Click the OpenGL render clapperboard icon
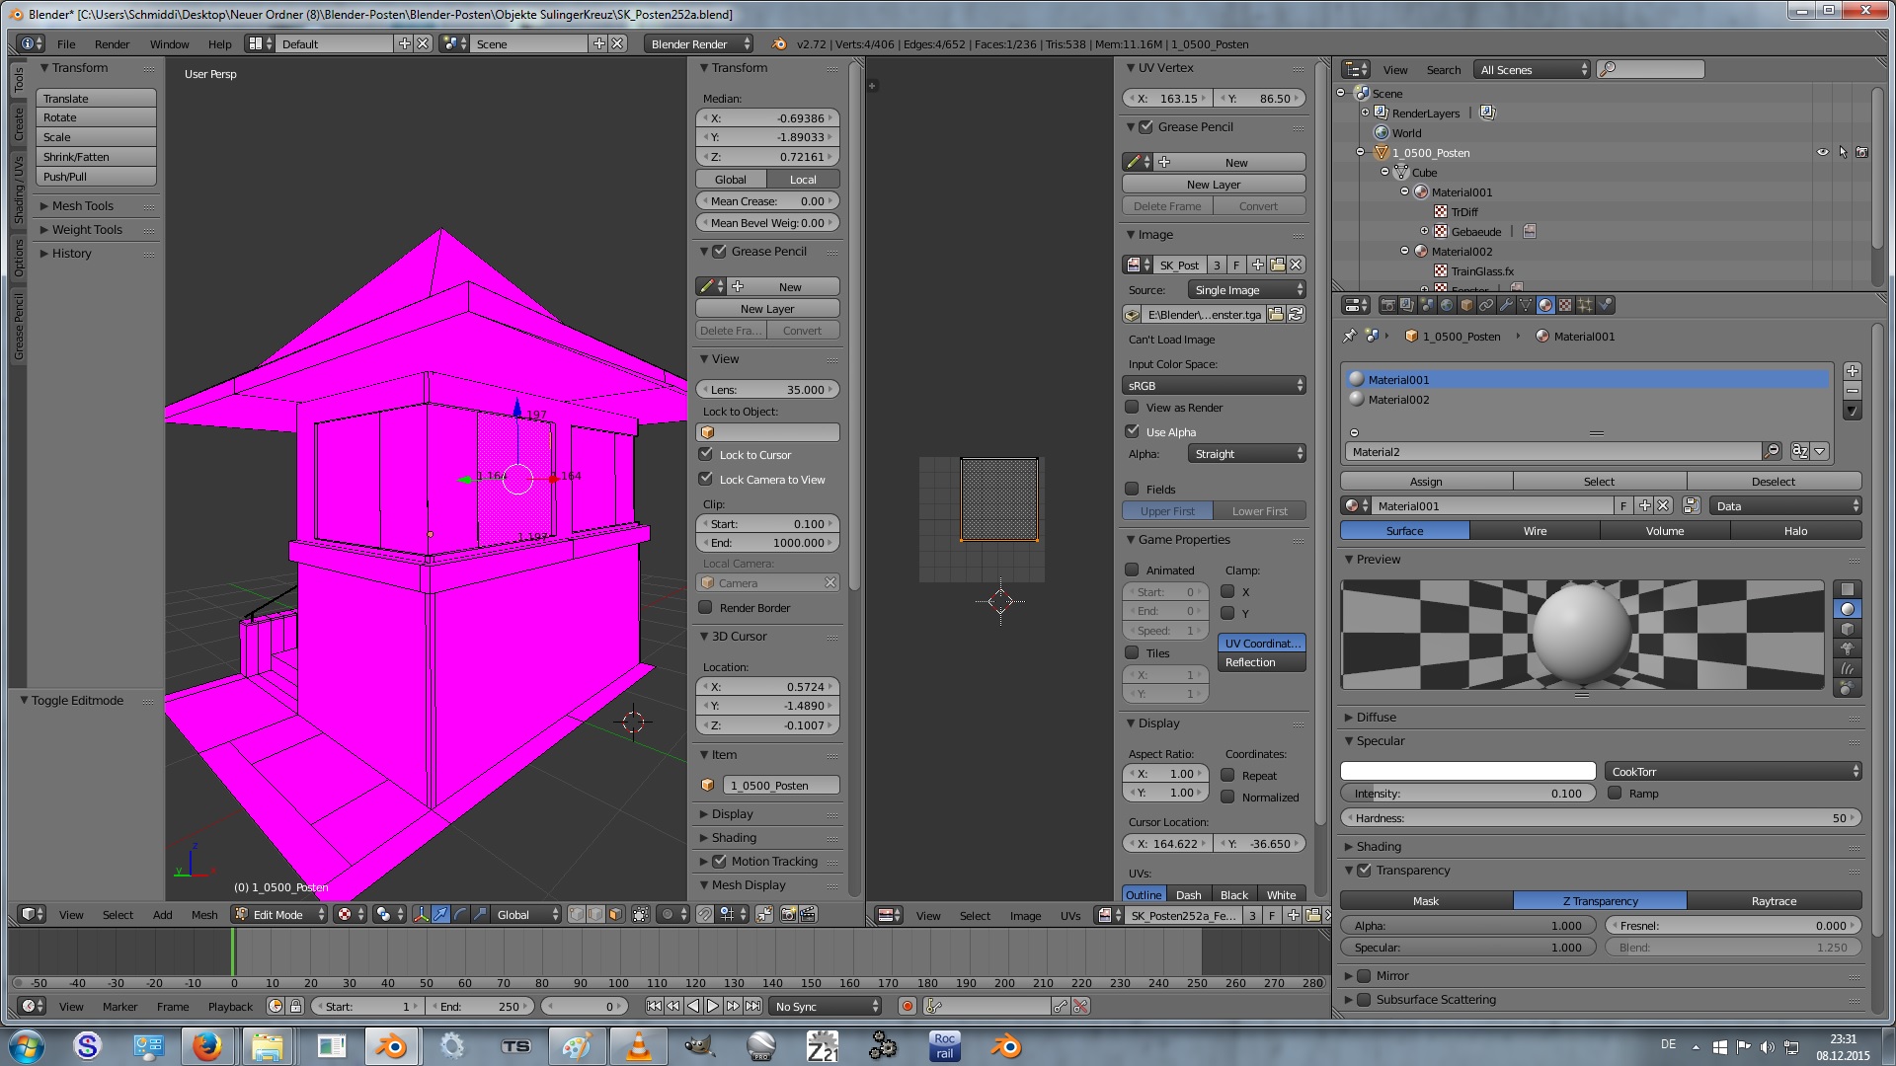Image resolution: width=1896 pixels, height=1066 pixels. [x=807, y=914]
